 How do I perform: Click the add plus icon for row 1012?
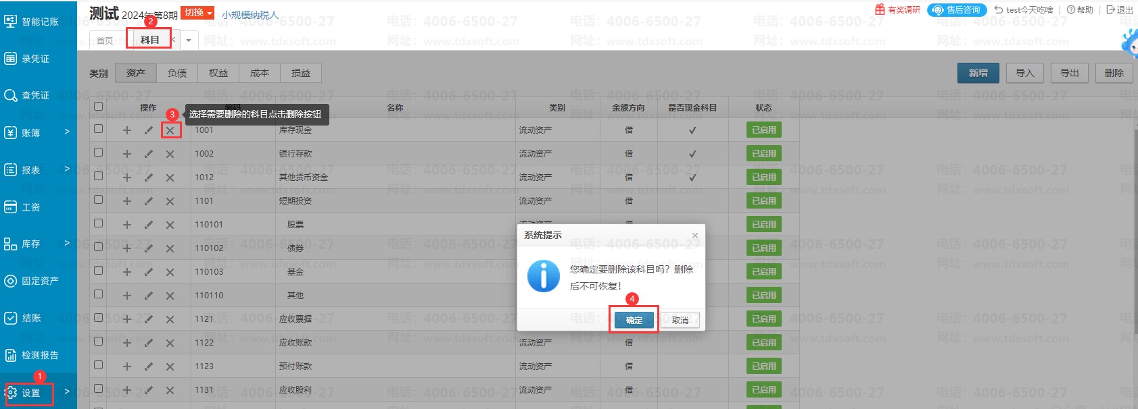coord(126,178)
